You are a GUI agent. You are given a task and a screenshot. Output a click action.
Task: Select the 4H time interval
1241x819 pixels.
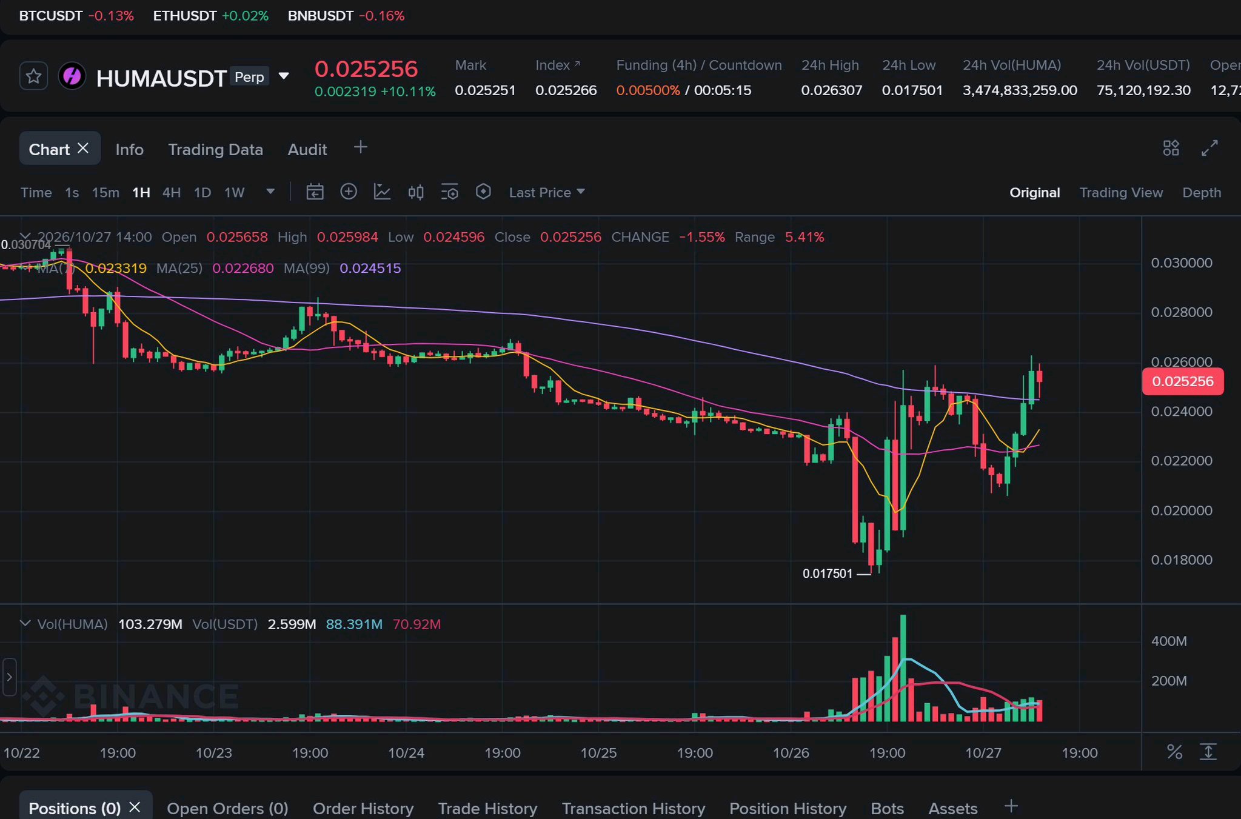[x=172, y=192]
